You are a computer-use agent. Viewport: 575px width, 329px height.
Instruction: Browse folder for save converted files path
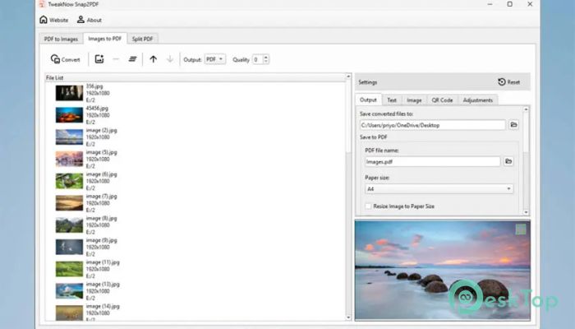tap(513, 125)
